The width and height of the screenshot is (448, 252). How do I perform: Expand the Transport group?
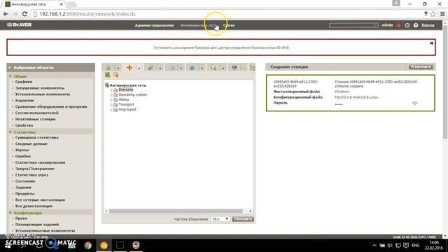click(x=111, y=104)
